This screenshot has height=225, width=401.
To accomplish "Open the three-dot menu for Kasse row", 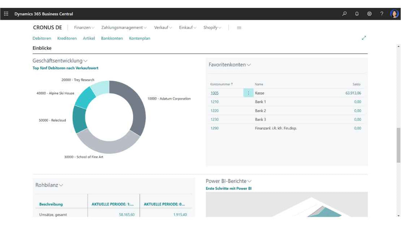I will [x=248, y=93].
